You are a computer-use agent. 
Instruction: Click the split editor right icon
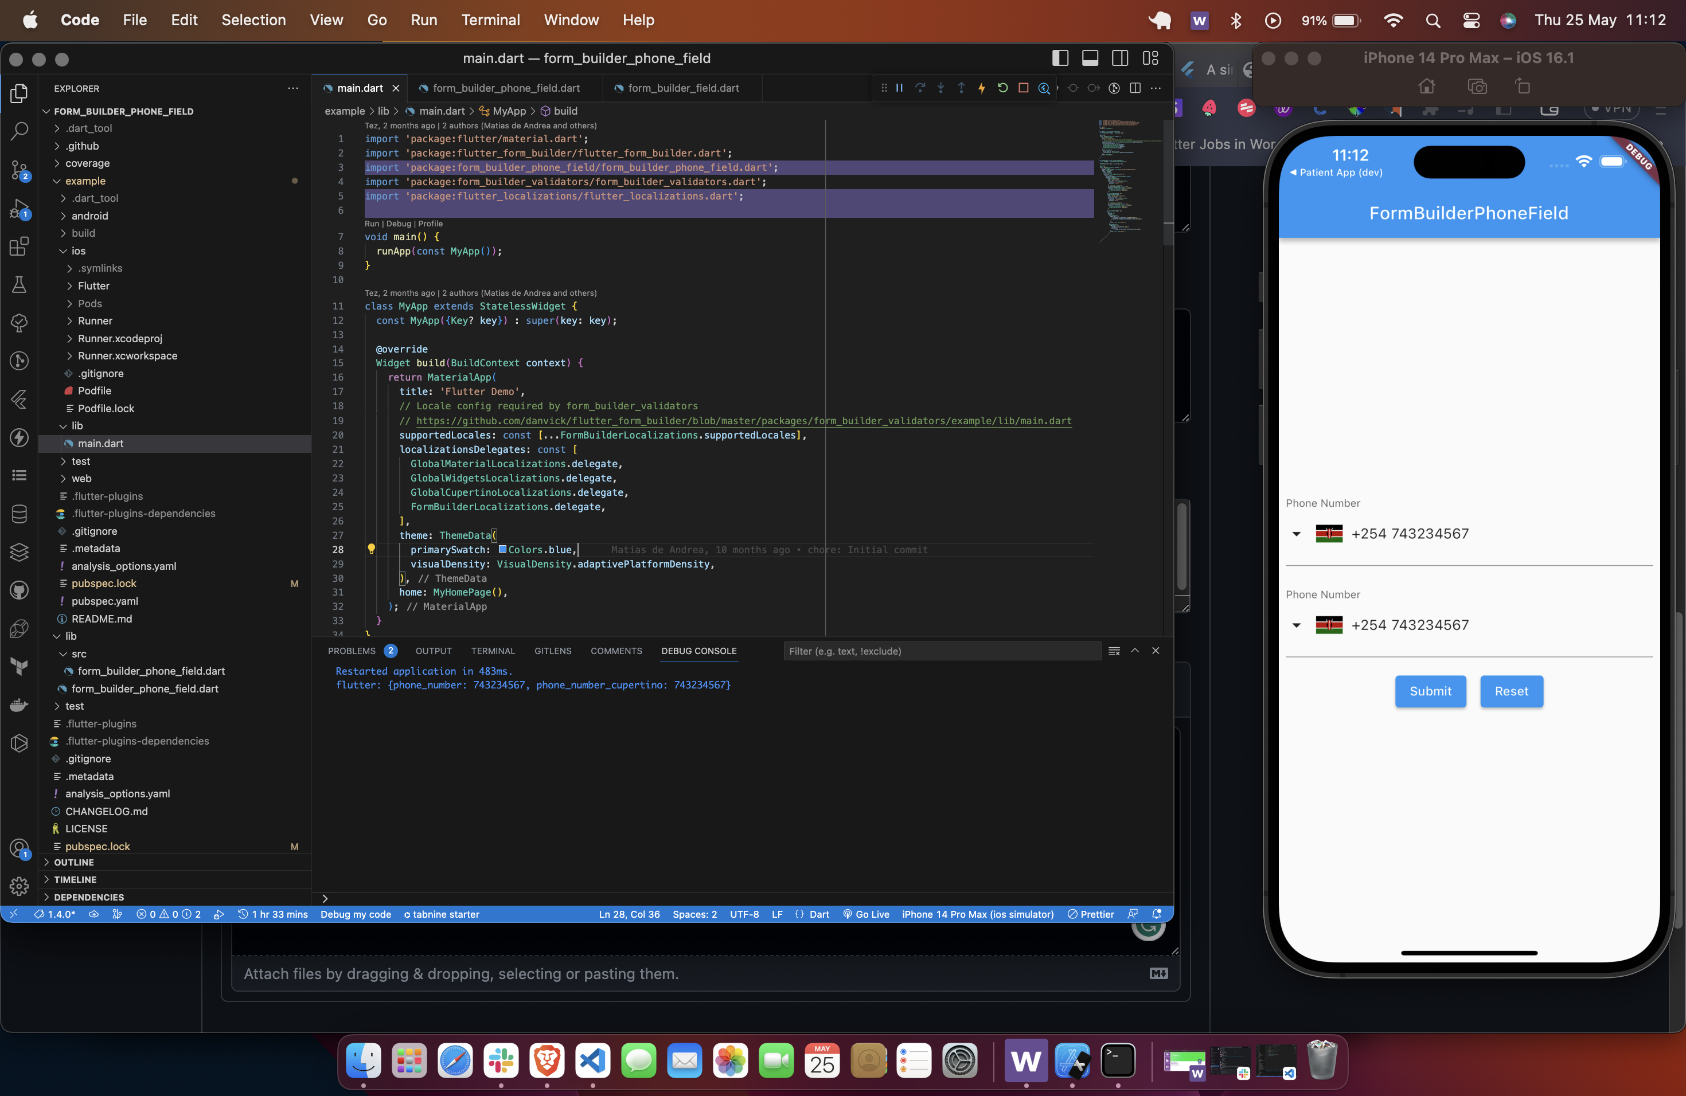click(1135, 88)
